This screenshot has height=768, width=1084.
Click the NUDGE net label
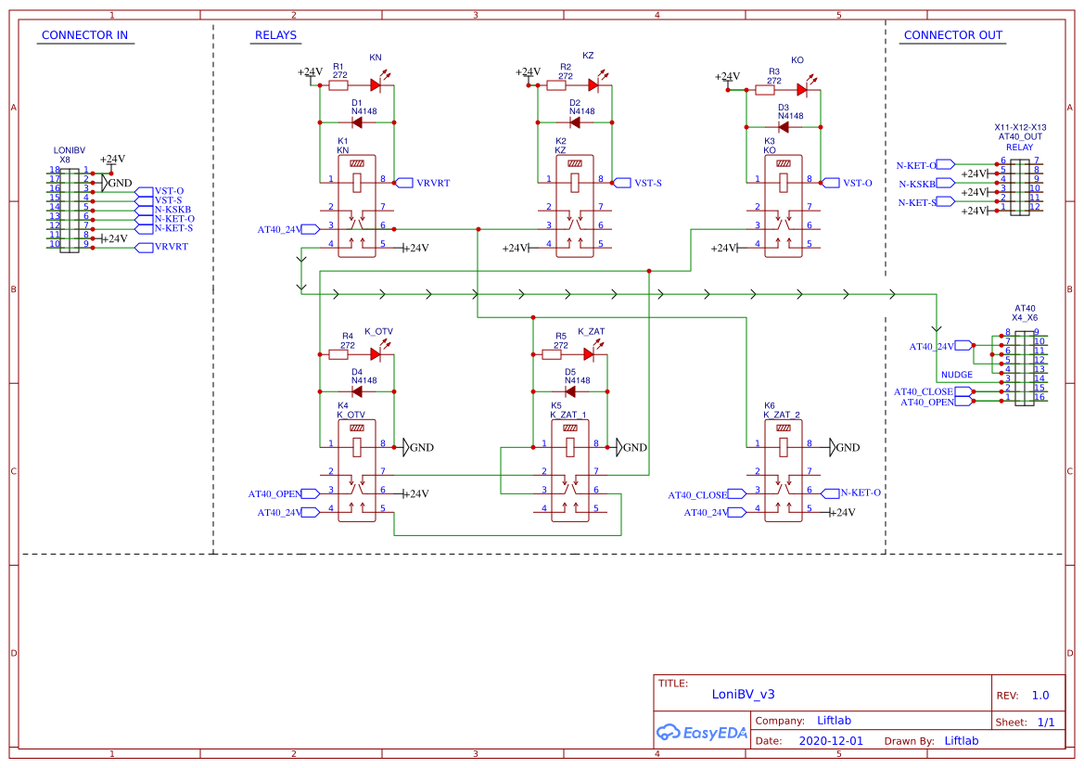coord(957,375)
